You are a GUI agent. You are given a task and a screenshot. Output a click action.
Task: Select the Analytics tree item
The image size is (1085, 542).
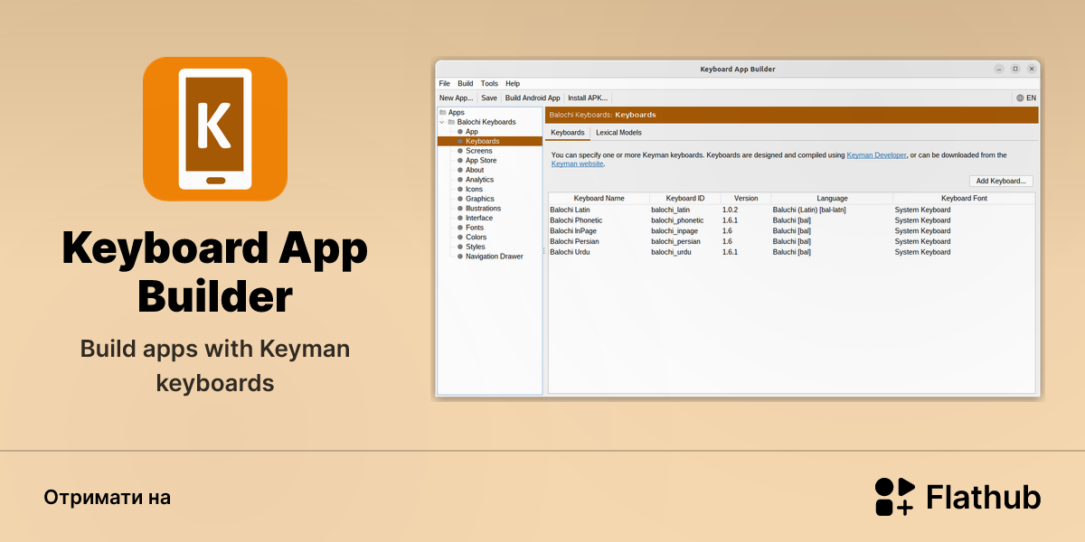tap(476, 180)
